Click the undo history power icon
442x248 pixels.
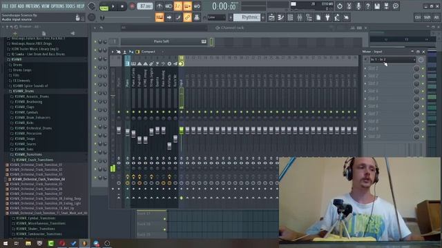tap(340, 6)
